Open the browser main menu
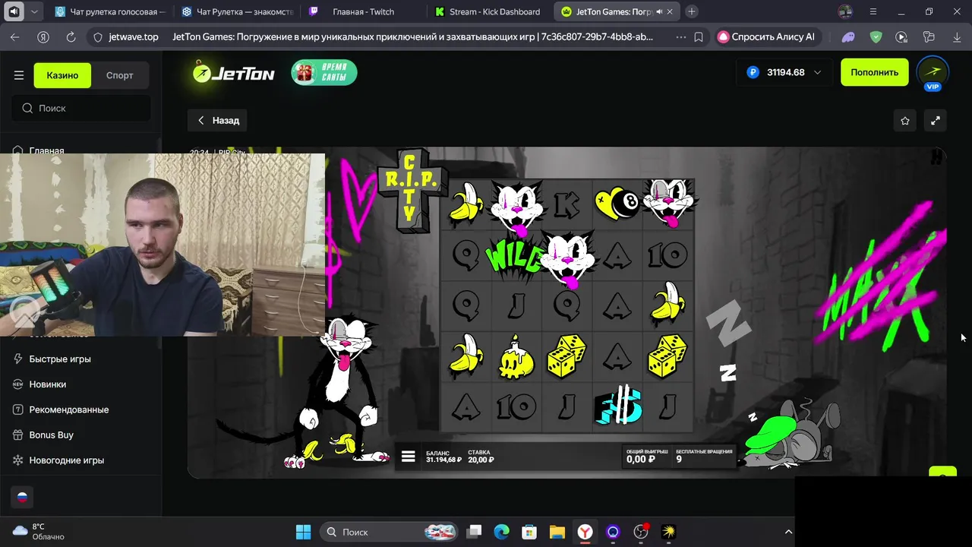Image resolution: width=972 pixels, height=547 pixels. [x=873, y=11]
